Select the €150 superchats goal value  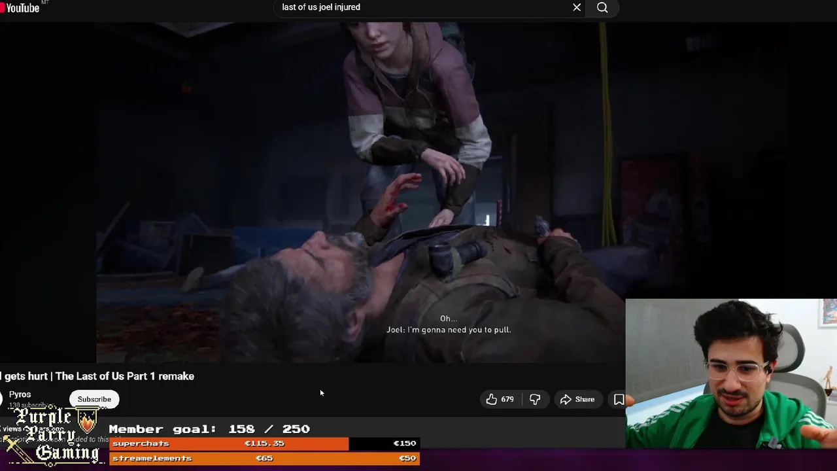(405, 444)
